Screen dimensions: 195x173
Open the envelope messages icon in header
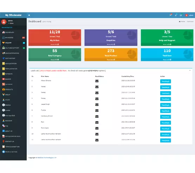click(x=181, y=15)
